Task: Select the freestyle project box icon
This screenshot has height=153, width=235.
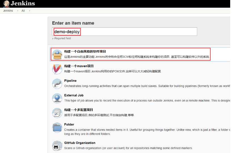Action: tap(57, 54)
